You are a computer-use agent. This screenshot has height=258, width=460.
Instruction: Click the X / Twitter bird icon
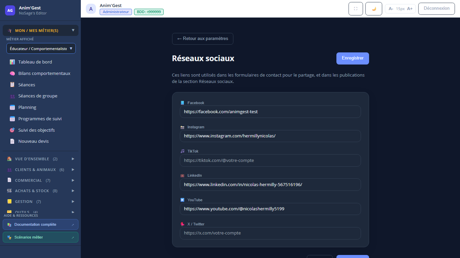pyautogui.click(x=183, y=224)
